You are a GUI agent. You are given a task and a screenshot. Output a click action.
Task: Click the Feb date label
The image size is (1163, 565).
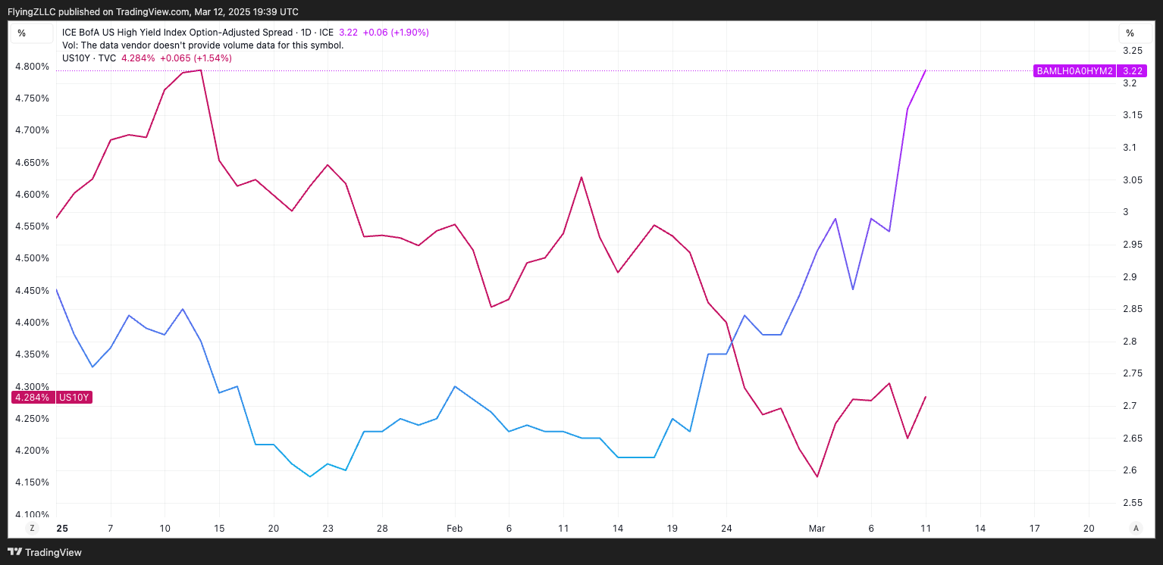click(x=454, y=528)
